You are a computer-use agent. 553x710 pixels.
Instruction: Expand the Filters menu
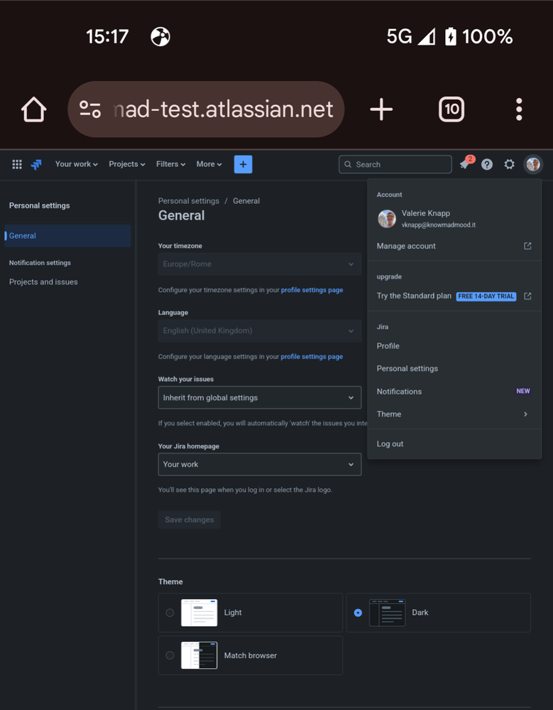(171, 164)
